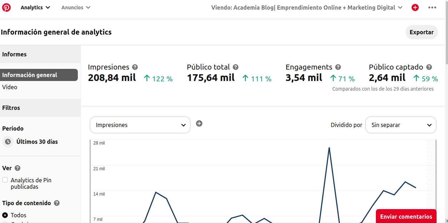Open help icon next to Tipo de contenido
Screen dimensions: 448x223
[57, 203]
